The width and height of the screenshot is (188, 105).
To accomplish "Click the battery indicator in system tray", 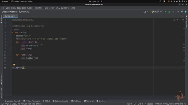I will (x=184, y=1).
